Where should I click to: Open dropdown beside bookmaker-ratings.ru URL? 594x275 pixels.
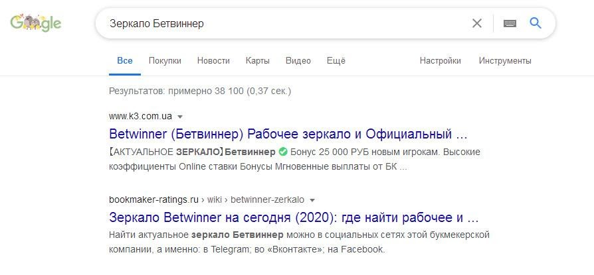(312, 200)
